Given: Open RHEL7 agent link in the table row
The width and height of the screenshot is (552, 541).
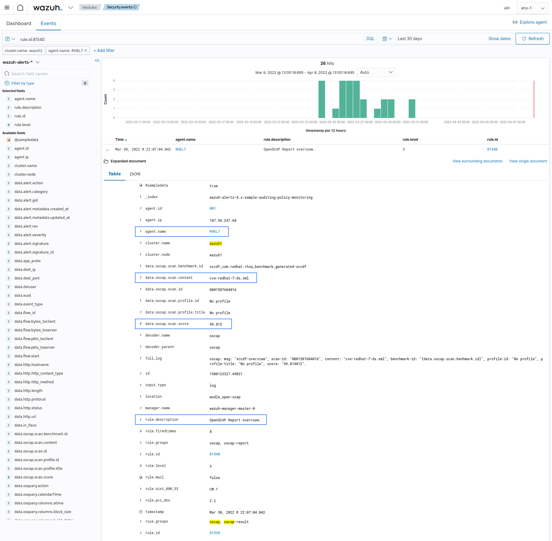Looking at the screenshot, I should pos(181,149).
